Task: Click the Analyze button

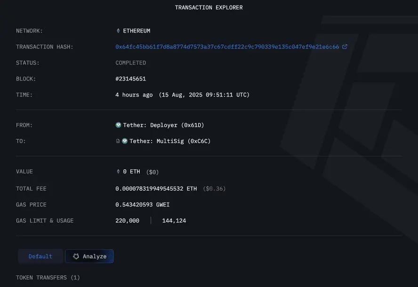Action: point(89,256)
